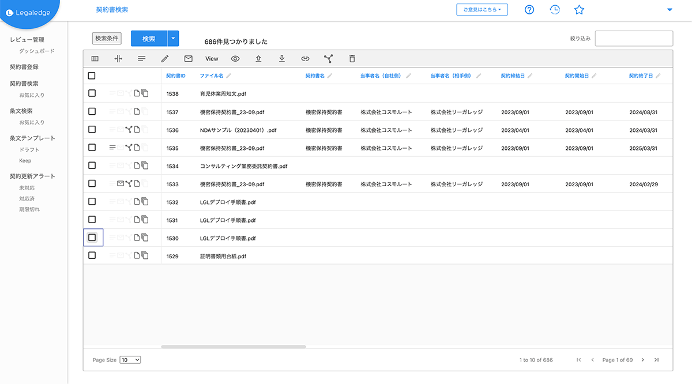This screenshot has height=384, width=692.
Task: Open the column display settings icon
Action: [95, 59]
